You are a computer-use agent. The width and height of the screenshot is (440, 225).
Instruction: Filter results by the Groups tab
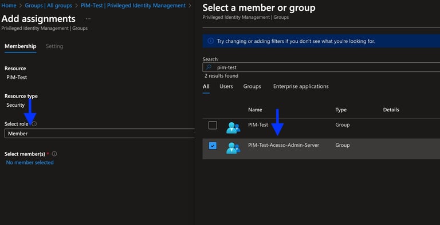pos(252,86)
